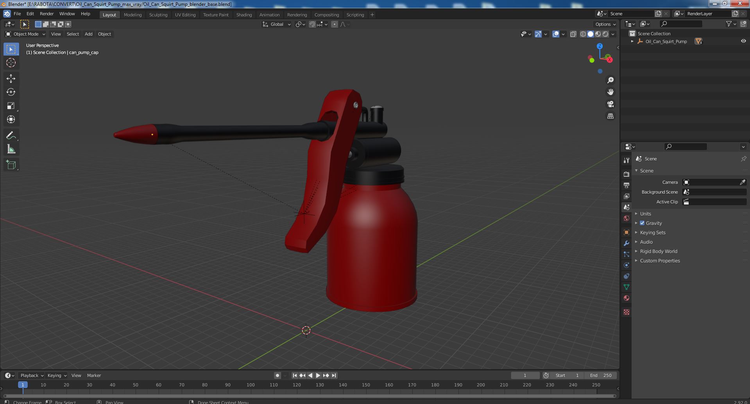Toggle auto keying record button
The height and width of the screenshot is (404, 750).
click(x=277, y=375)
